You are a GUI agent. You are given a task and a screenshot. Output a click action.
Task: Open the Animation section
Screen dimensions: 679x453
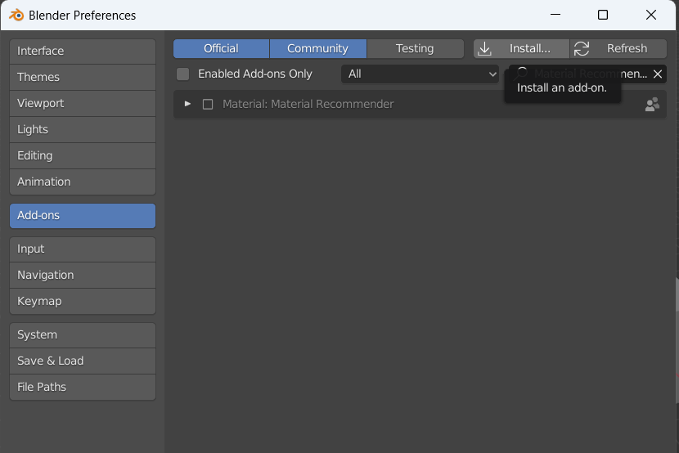(x=83, y=182)
